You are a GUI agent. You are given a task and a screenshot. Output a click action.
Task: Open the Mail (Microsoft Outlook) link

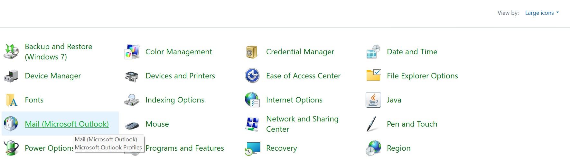click(67, 124)
